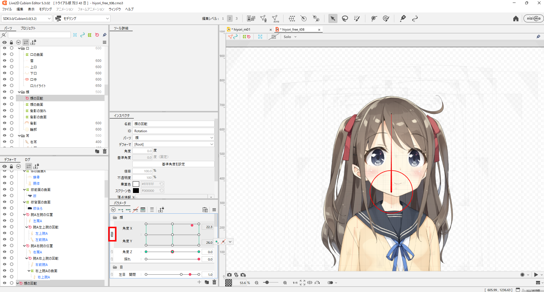Screen dimensions: 544x292
Task: Take a snapshot with the camera icon
Action: pos(229,275)
